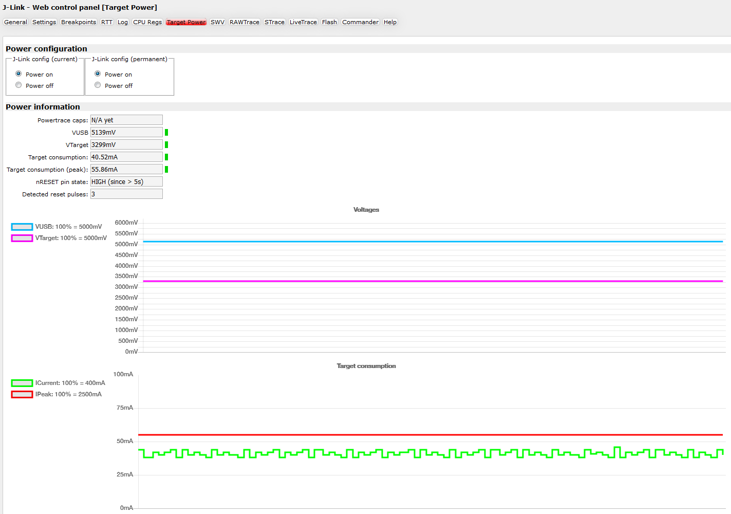The width and height of the screenshot is (731, 514).
Task: Switch to the Settings tab
Action: pos(44,22)
